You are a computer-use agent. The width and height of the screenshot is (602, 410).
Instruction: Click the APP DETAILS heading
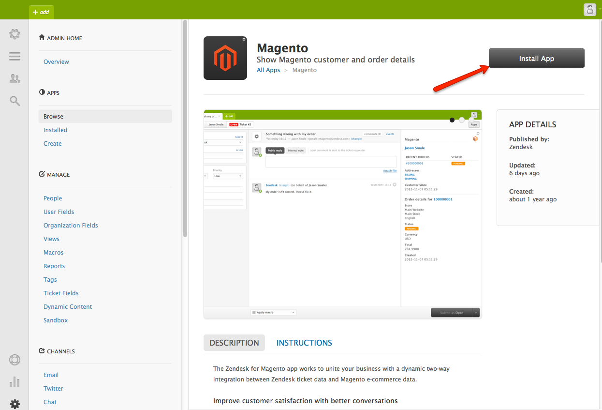[533, 124]
